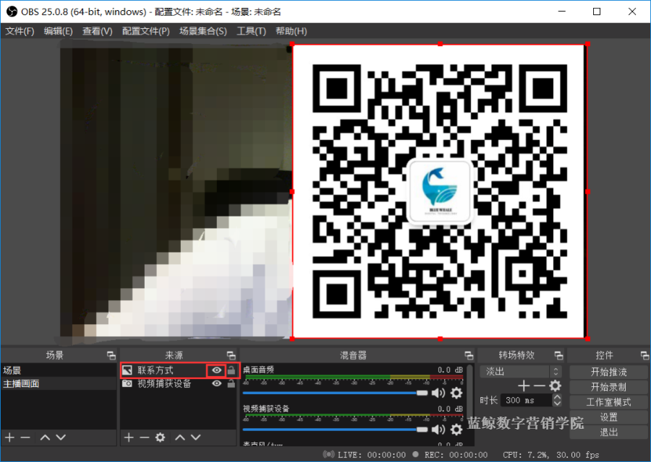Click camera icon beside 视频捕获设备 source
This screenshot has width=651, height=462.
[x=127, y=384]
